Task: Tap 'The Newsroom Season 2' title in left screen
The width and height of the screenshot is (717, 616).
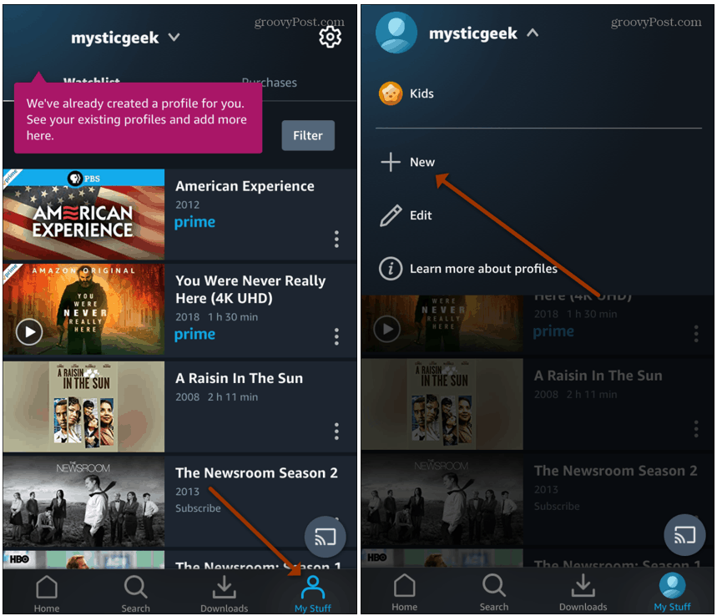Action: point(256,473)
